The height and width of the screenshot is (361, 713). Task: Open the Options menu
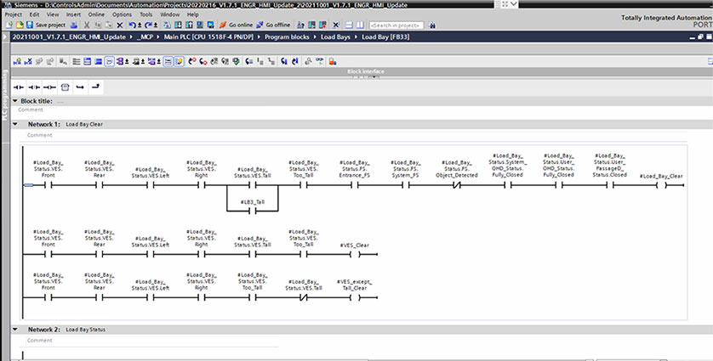coord(122,14)
